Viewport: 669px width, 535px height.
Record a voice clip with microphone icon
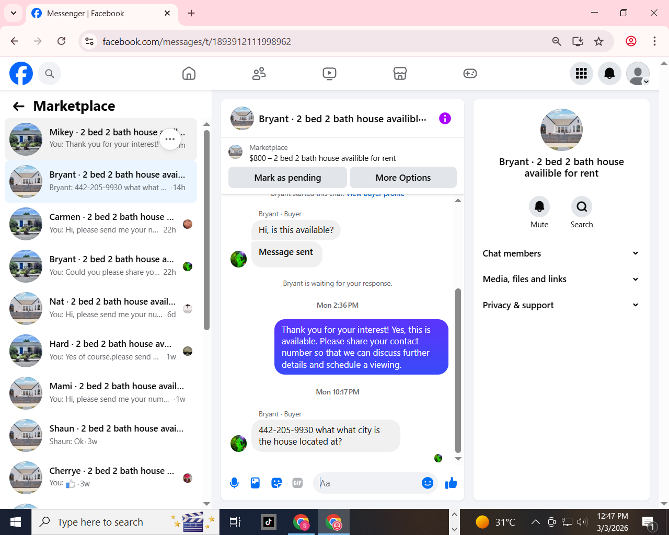pos(234,483)
